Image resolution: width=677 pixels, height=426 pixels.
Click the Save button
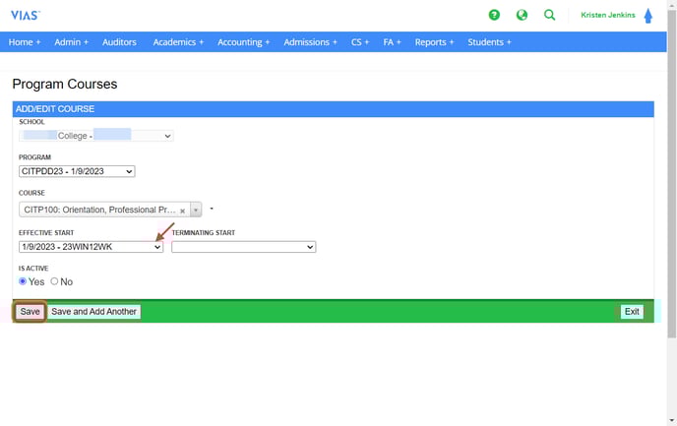(30, 312)
